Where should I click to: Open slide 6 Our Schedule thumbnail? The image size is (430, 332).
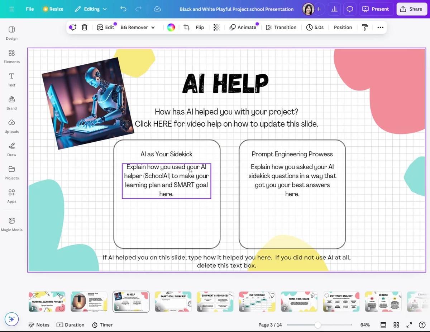[x=257, y=302]
